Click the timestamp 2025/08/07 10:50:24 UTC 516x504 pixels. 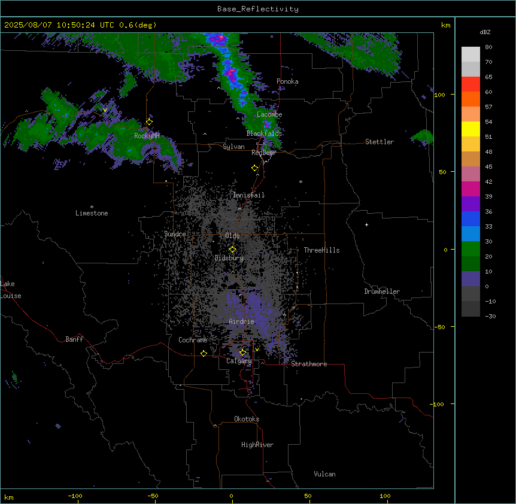(x=59, y=25)
